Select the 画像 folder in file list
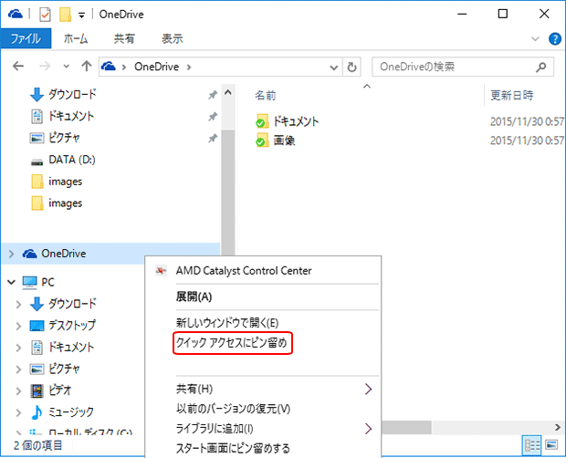 tap(276, 140)
